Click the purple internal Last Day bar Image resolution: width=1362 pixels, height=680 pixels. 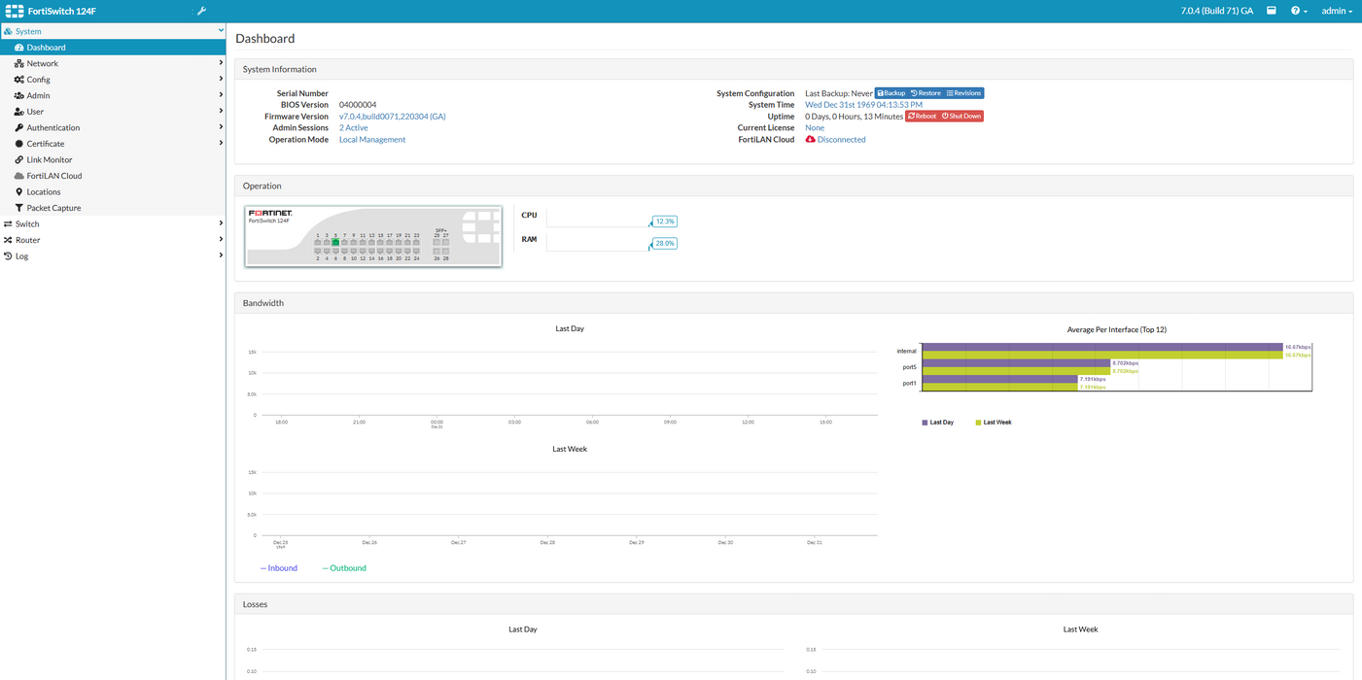click(x=1102, y=347)
